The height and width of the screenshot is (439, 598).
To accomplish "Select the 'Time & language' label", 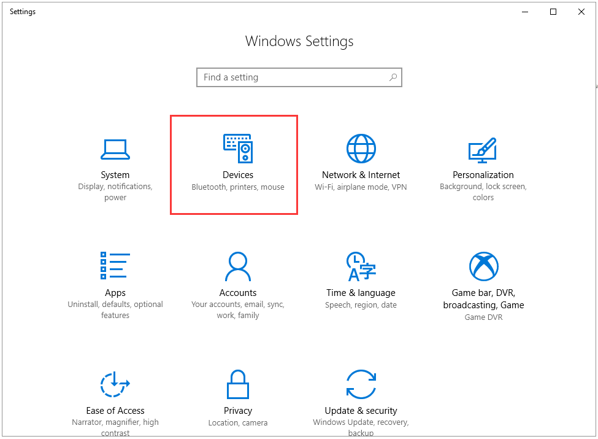I will click(361, 293).
